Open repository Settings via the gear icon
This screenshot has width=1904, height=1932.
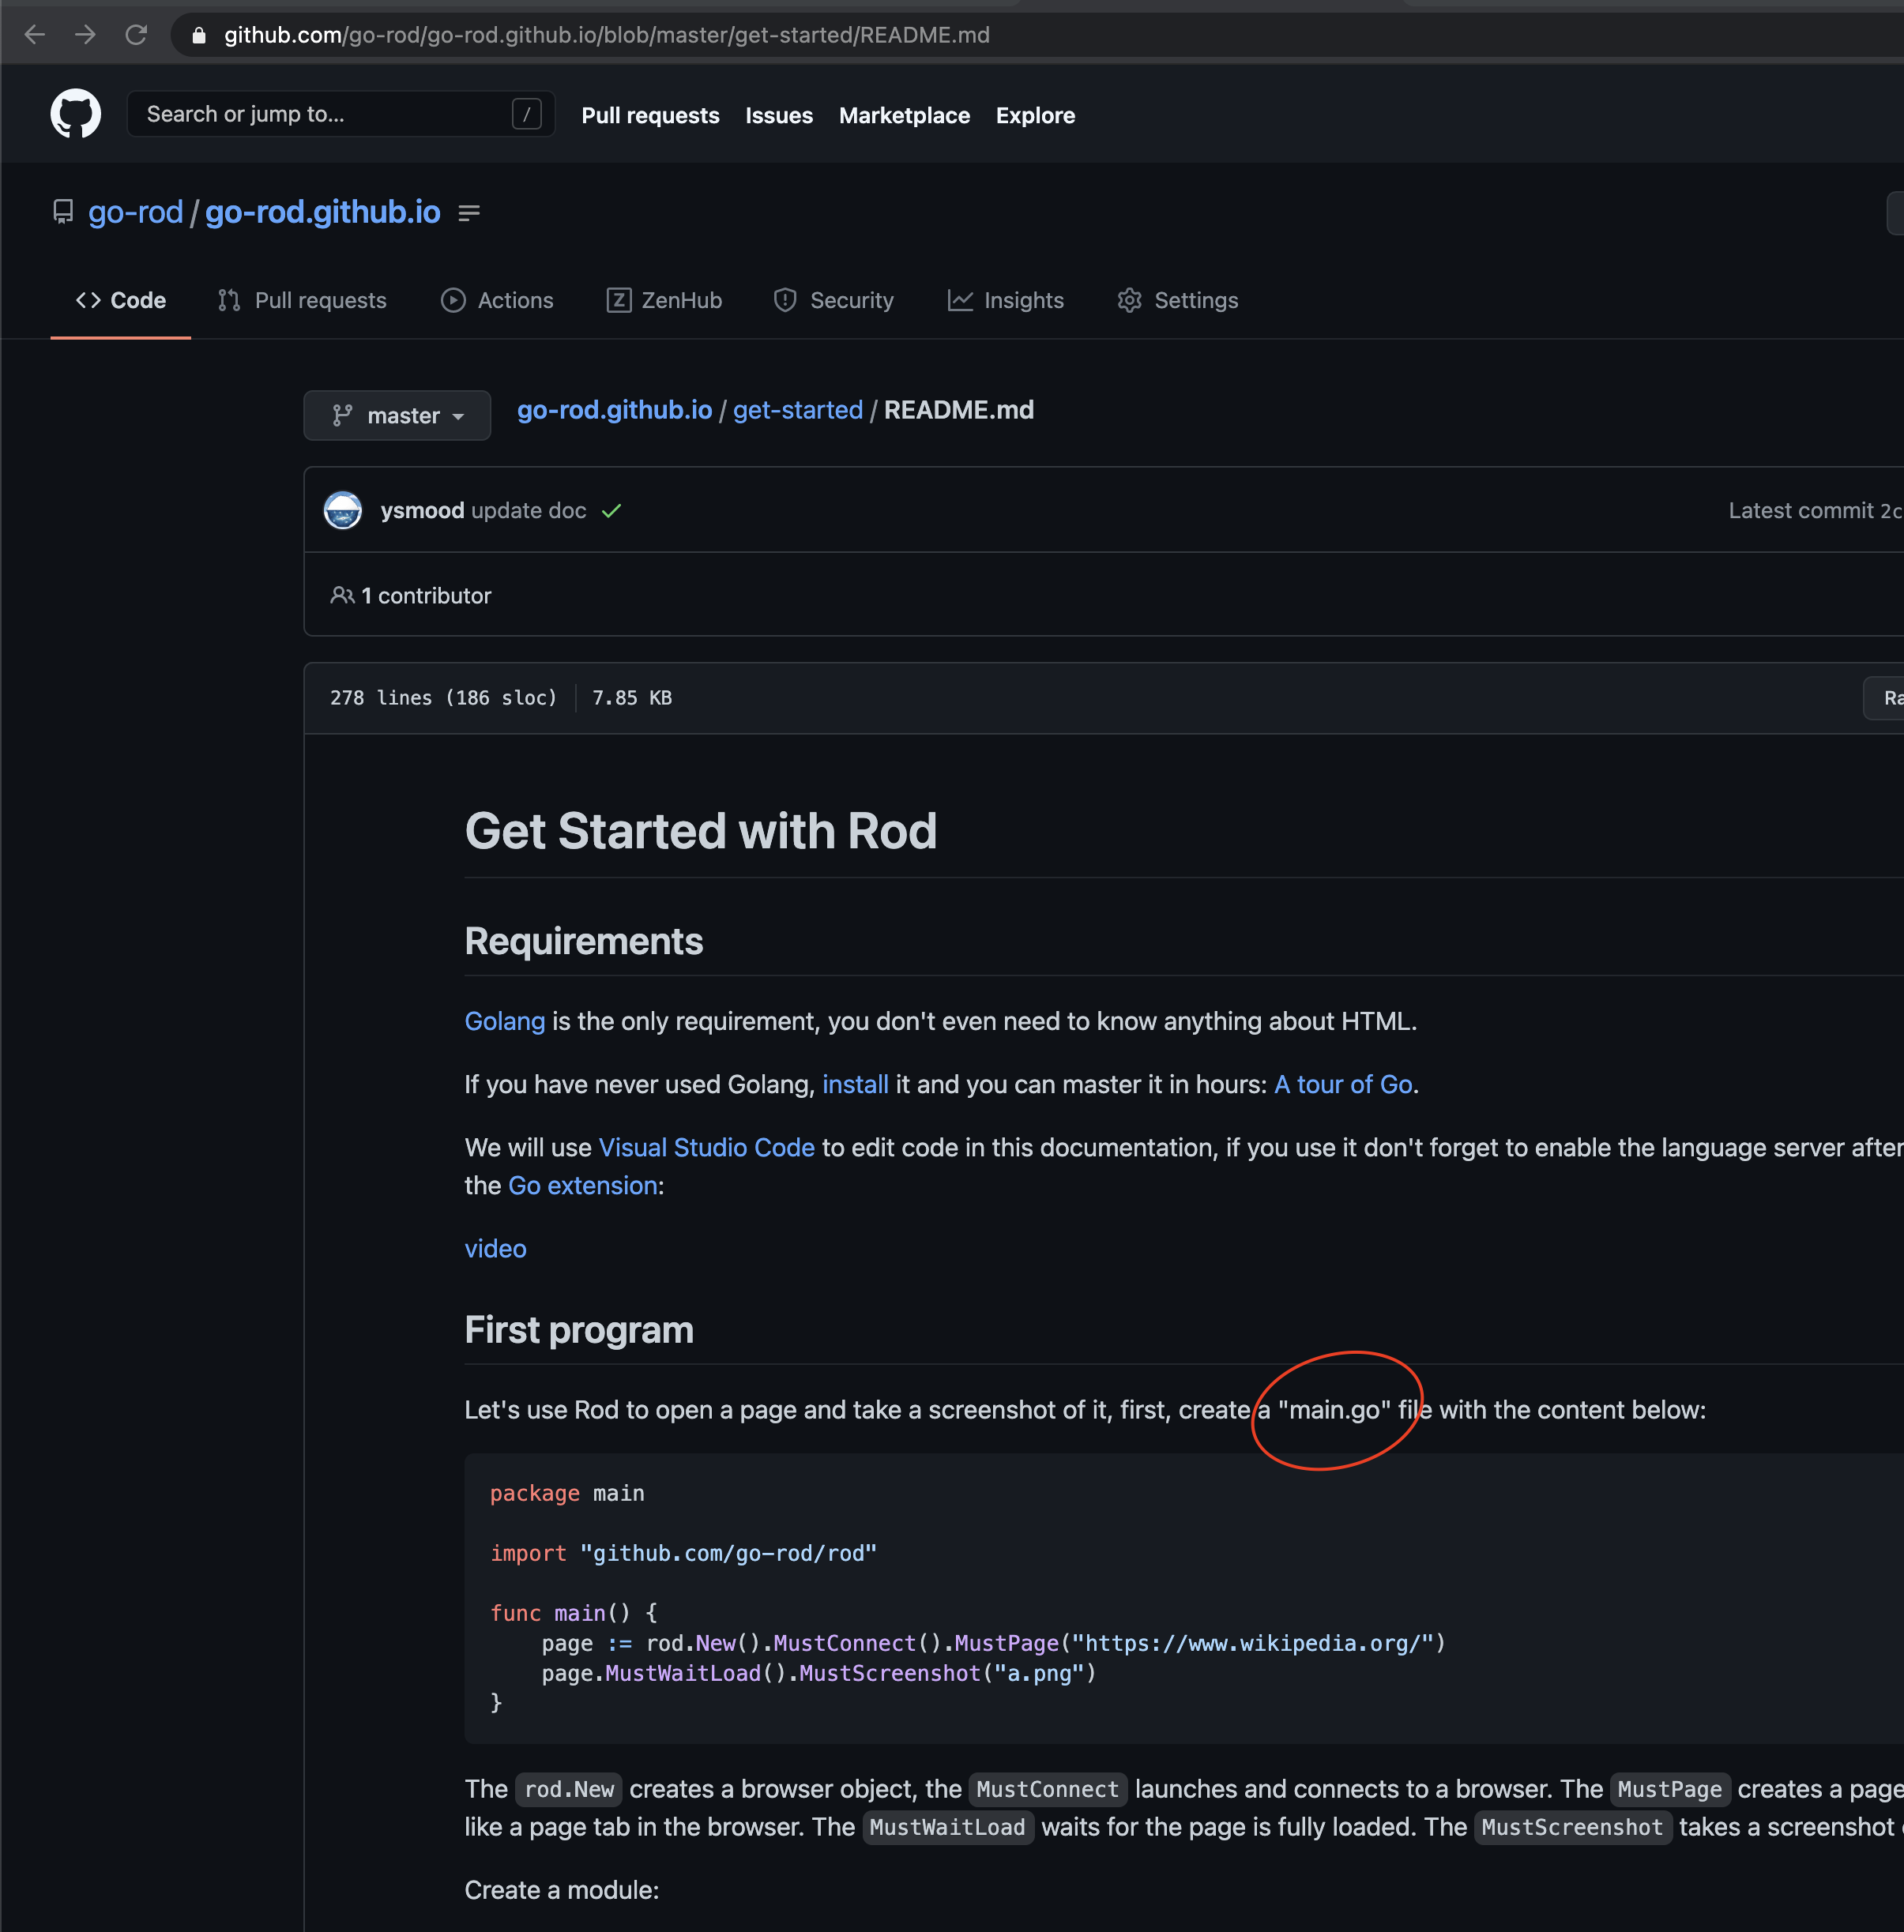point(1130,300)
